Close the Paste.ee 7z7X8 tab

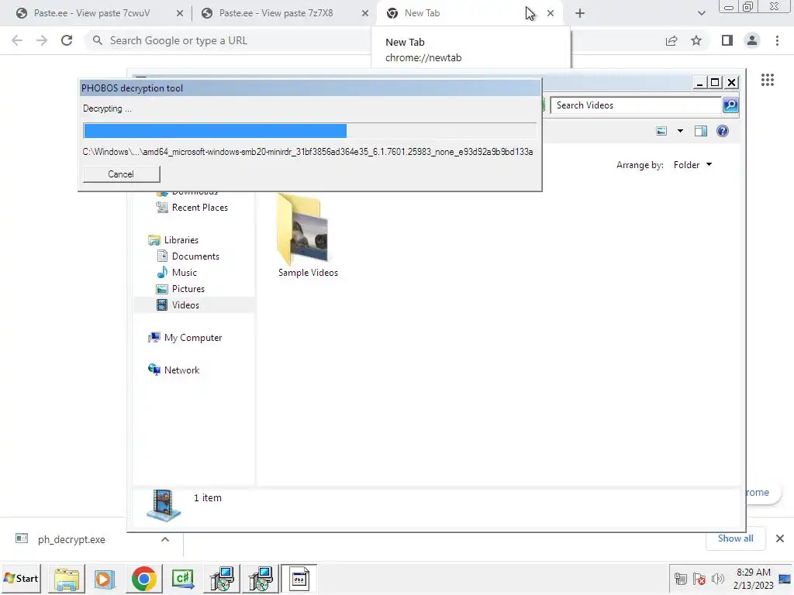pyautogui.click(x=365, y=14)
